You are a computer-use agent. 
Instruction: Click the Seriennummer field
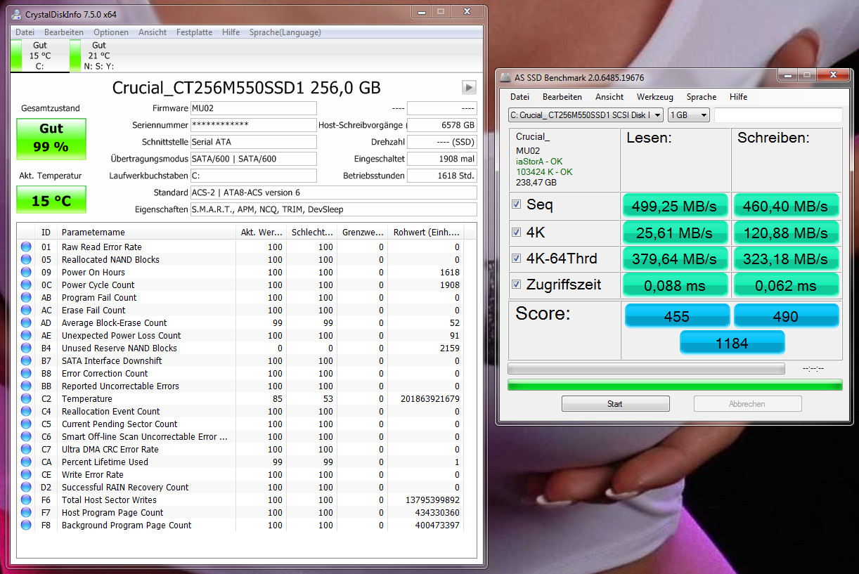pyautogui.click(x=253, y=125)
